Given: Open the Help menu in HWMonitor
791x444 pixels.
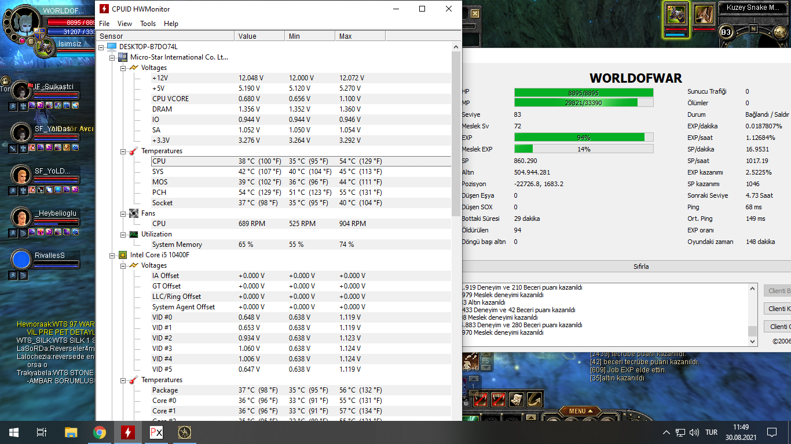Looking at the screenshot, I should point(171,24).
